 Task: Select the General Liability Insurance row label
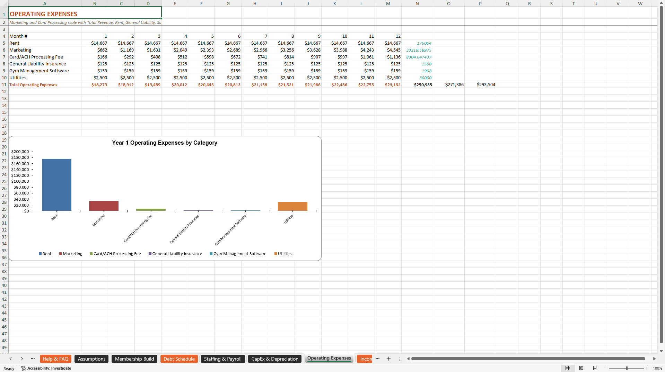(45, 64)
